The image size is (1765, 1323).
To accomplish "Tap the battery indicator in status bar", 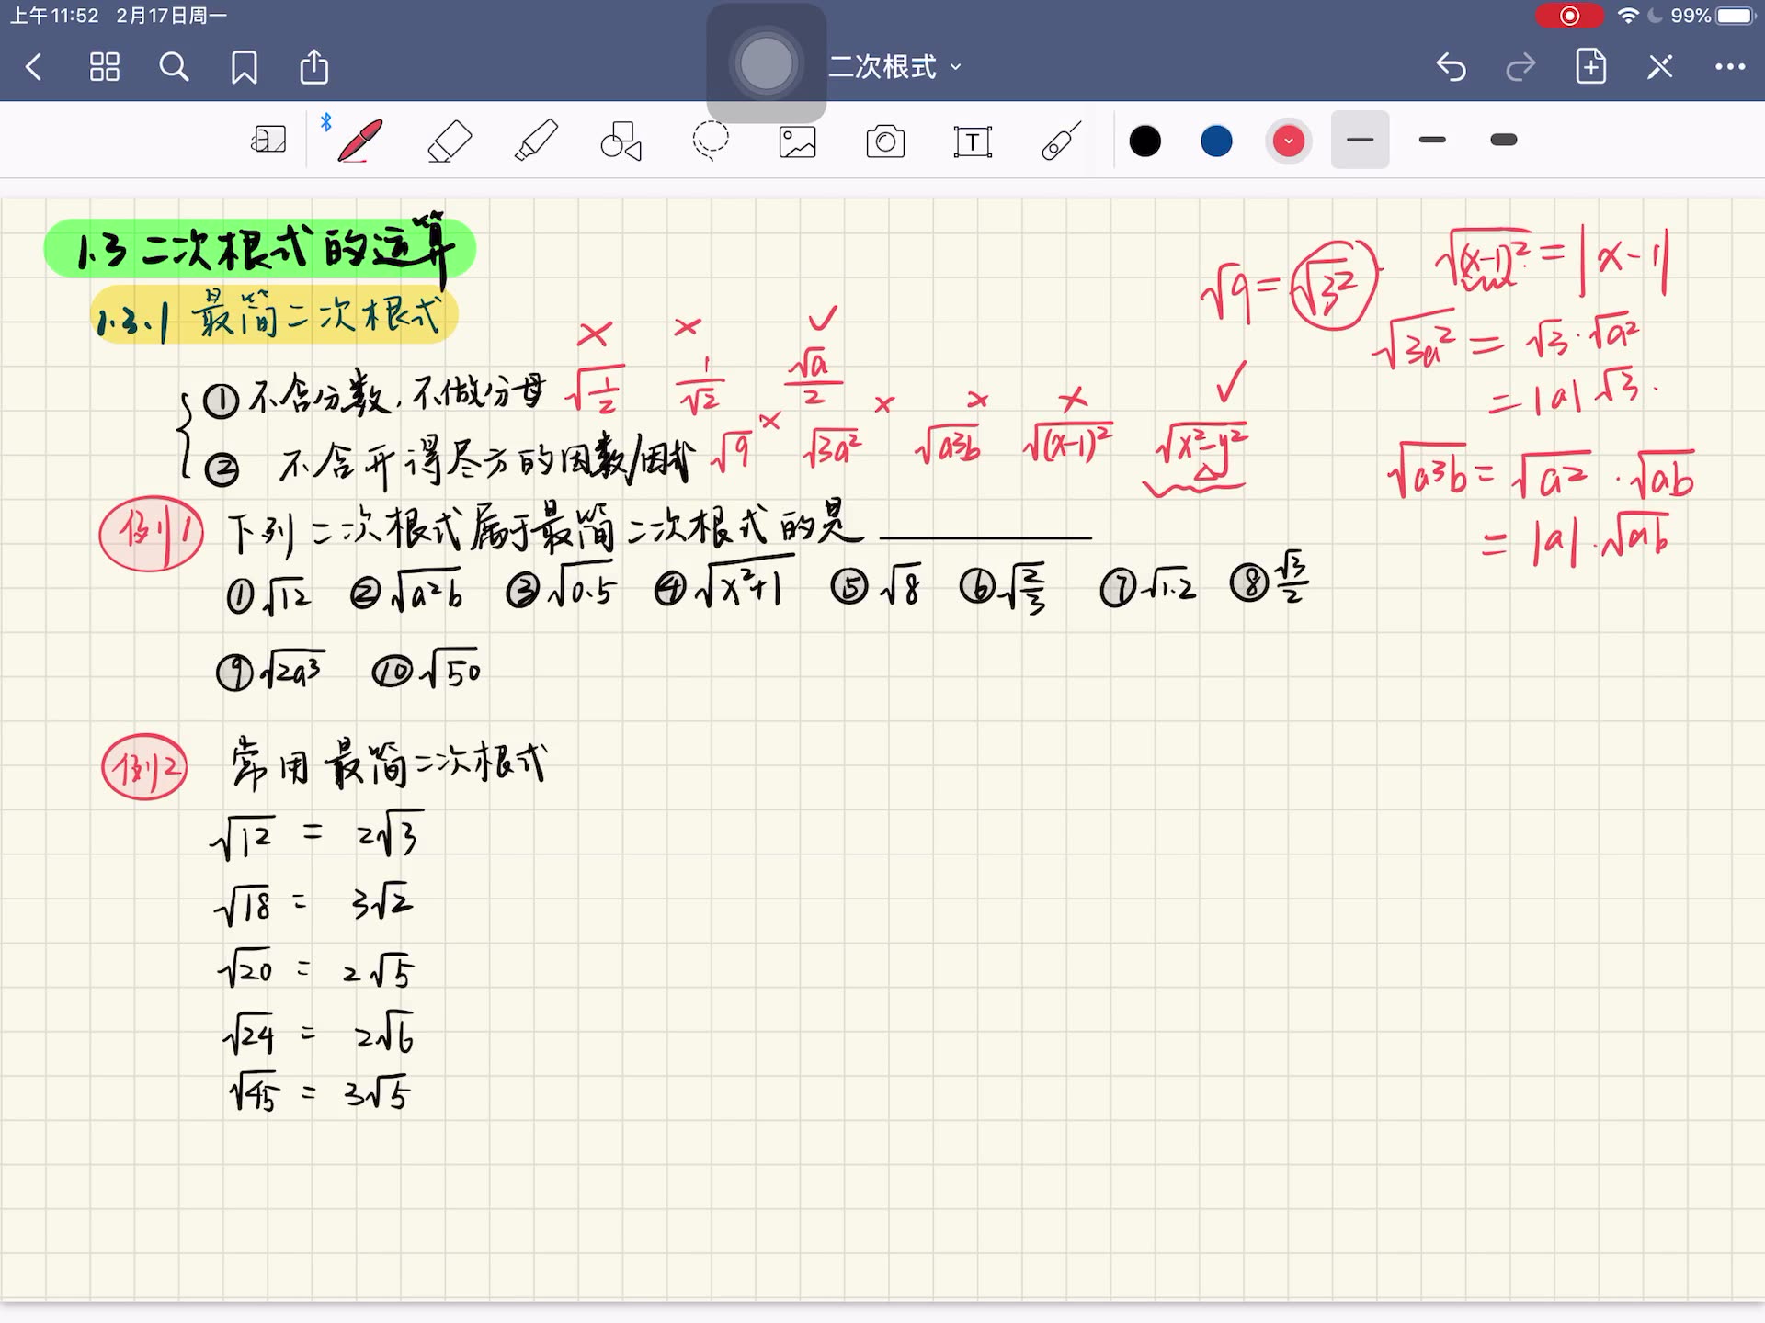I will point(1737,16).
